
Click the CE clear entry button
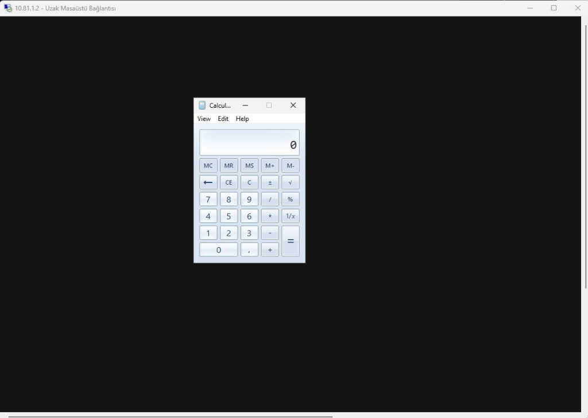(229, 182)
